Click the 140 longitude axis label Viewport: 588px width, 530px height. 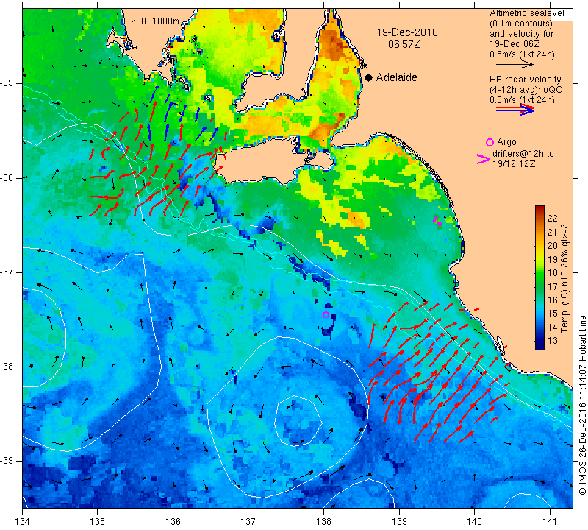(474, 522)
